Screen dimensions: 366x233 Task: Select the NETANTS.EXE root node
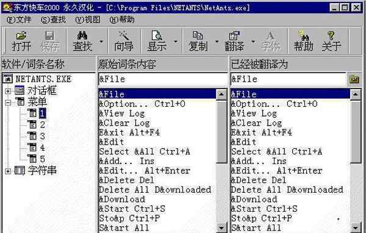(43, 79)
